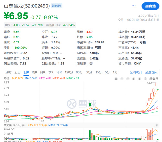Switch to the 60分 interval tab
The width and height of the screenshot is (162, 142).
(x=79, y=72)
